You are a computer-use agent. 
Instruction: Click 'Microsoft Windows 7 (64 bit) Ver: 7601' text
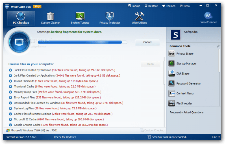click(x=34, y=130)
